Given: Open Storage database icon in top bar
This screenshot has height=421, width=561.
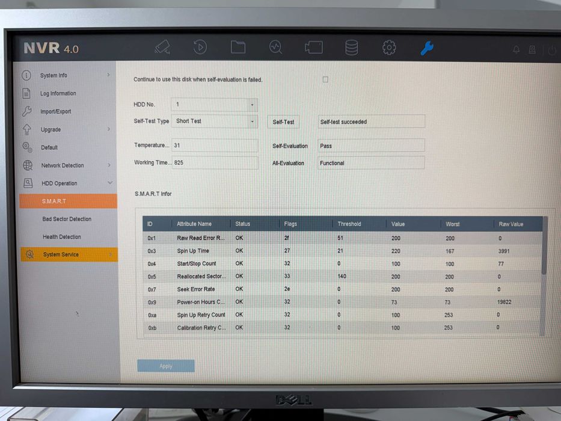Looking at the screenshot, I should (351, 48).
